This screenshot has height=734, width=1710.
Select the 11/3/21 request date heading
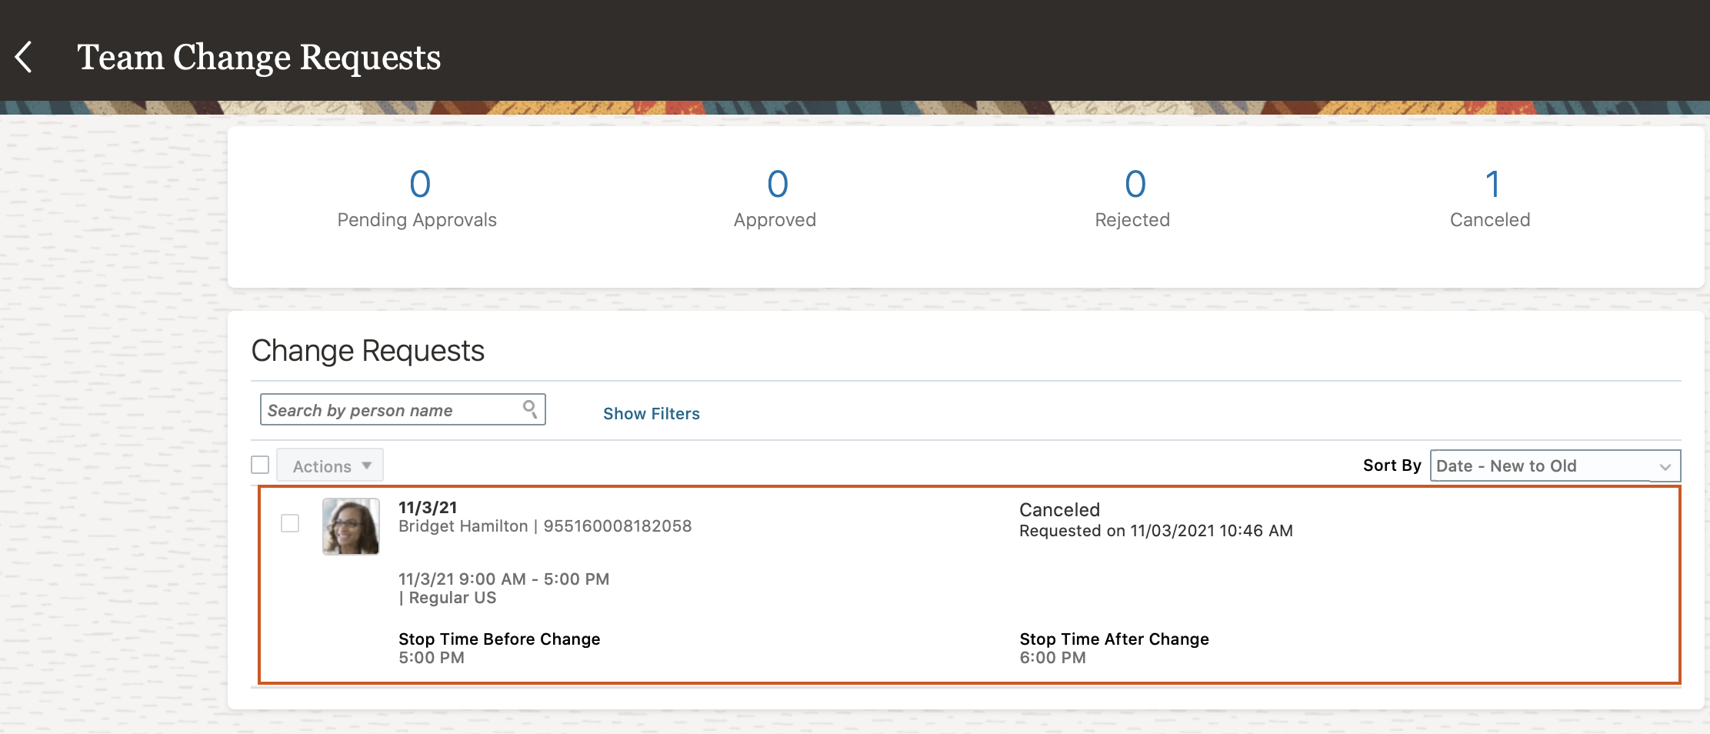pos(428,508)
